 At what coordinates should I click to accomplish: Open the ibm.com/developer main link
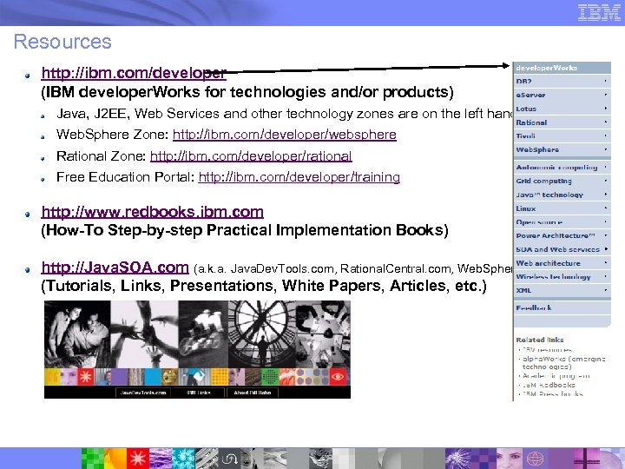(134, 73)
